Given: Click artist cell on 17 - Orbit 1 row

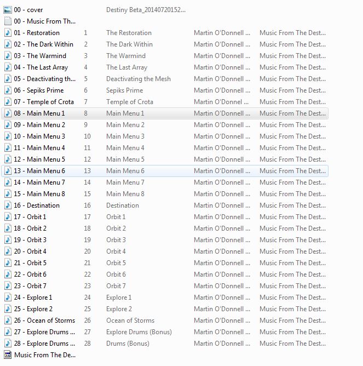Looking at the screenshot, I should click(x=222, y=217).
